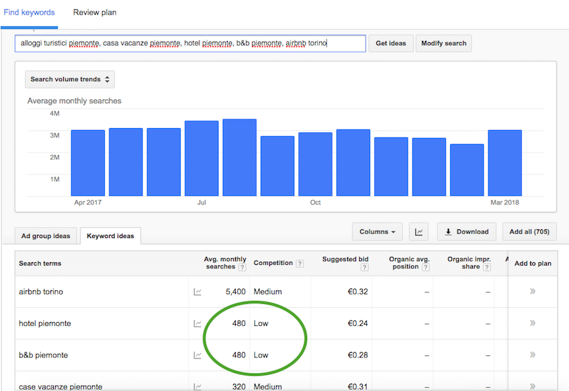
Task: Sort by Search terms column header
Action: [x=40, y=264]
